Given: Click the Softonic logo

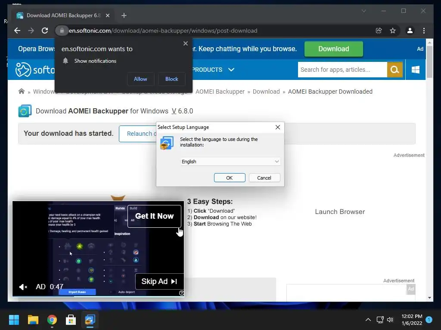Looking at the screenshot, I should click(x=35, y=70).
